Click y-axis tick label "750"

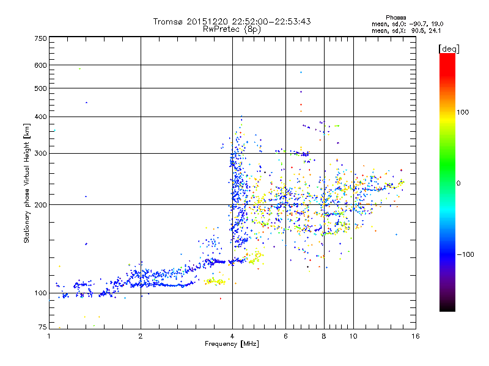point(41,38)
